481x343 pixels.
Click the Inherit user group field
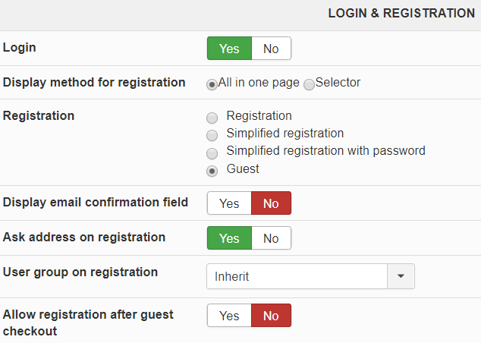(297, 276)
